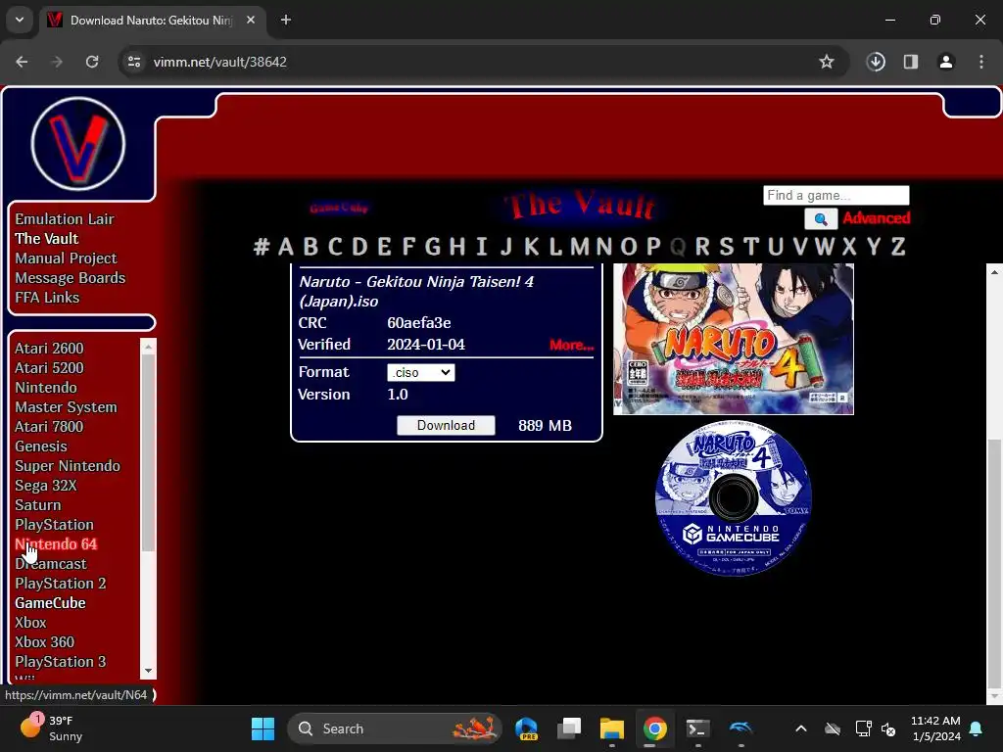Open the Dolphin emulator taskbar icon
Viewport: 1003px width, 752px height.
tap(740, 728)
